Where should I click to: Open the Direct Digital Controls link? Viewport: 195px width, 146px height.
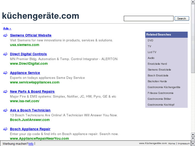click(28, 54)
